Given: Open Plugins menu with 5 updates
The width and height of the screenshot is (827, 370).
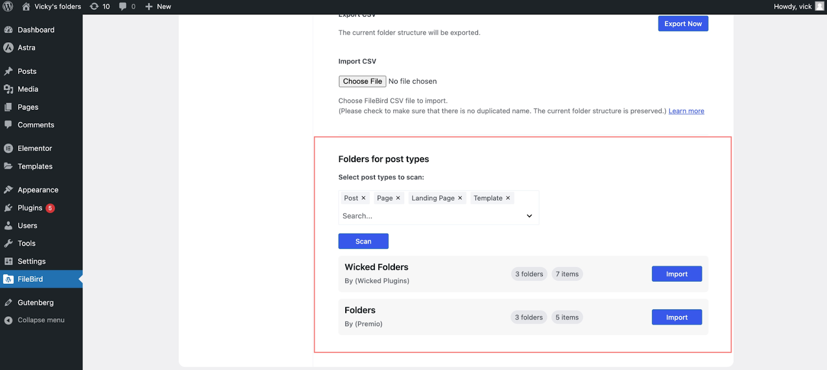Looking at the screenshot, I should (x=41, y=208).
